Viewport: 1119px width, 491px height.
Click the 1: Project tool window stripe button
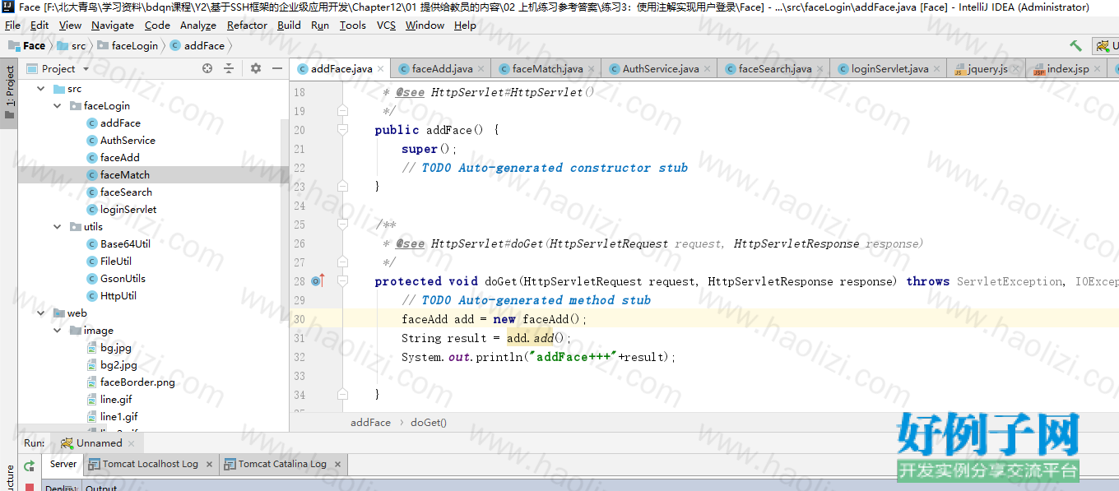10,92
